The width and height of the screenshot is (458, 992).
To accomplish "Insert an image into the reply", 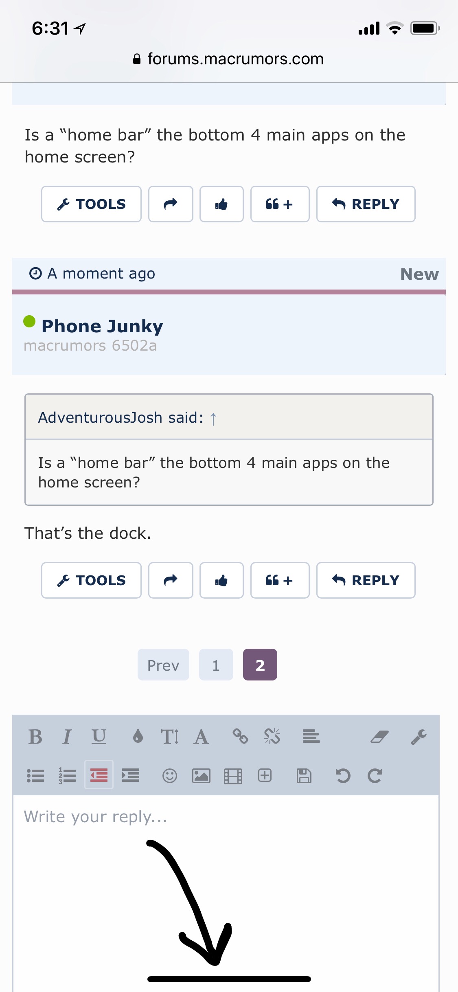I will 201,776.
